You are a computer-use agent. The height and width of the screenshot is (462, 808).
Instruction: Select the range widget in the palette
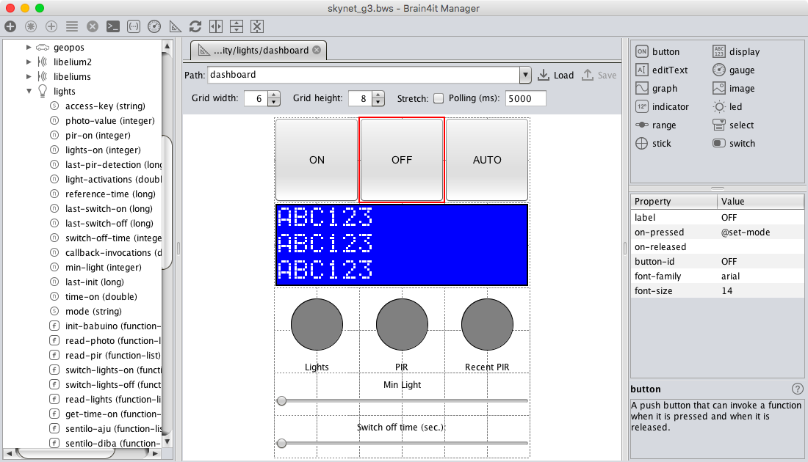click(656, 125)
